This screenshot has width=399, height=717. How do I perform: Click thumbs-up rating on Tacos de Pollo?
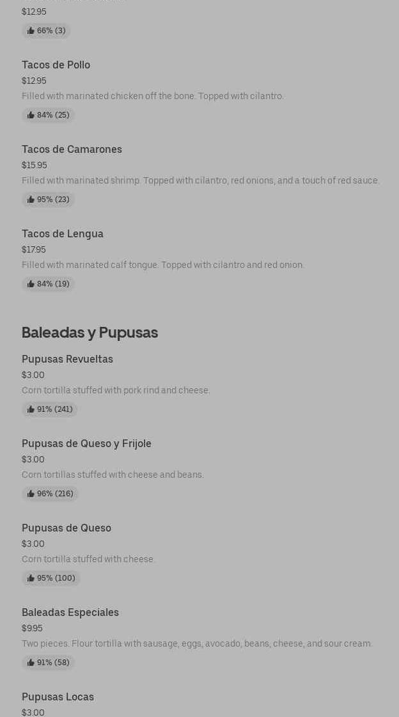click(x=48, y=115)
